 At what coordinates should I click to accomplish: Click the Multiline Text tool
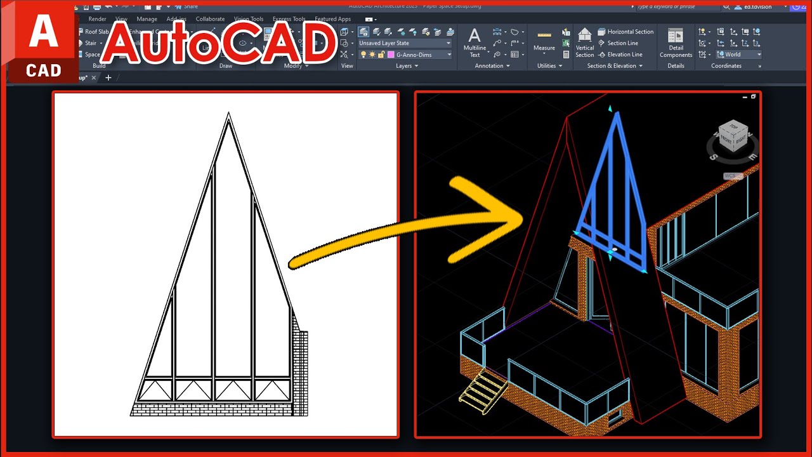click(x=475, y=43)
